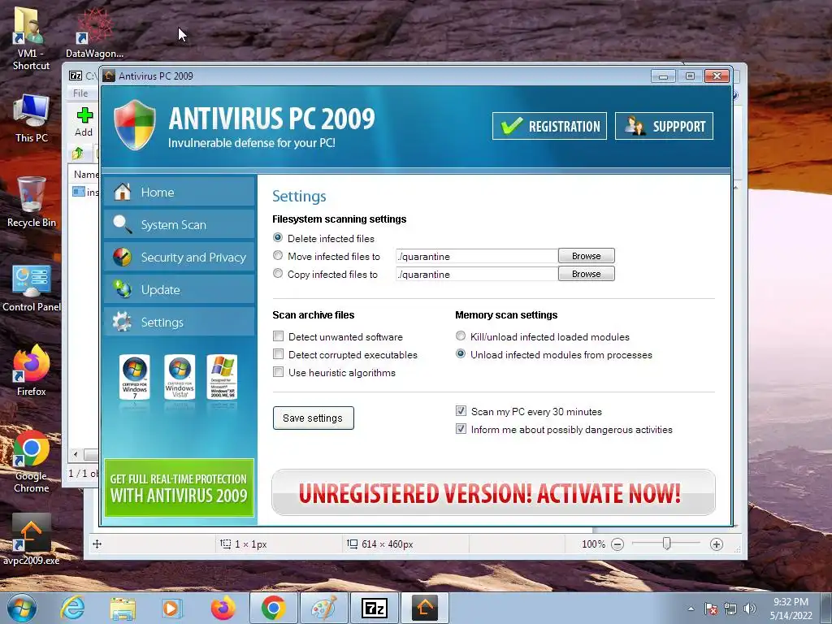The width and height of the screenshot is (832, 624).
Task: Enable Detect corrupted executables checkbox
Action: point(278,354)
